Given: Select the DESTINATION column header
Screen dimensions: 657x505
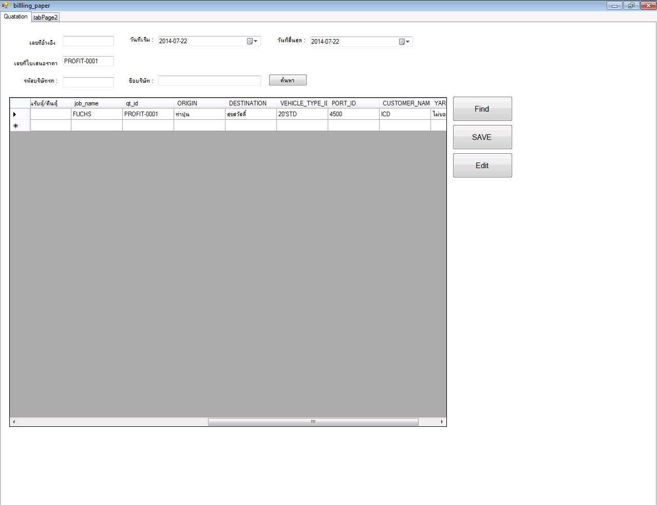Looking at the screenshot, I should tap(251, 103).
